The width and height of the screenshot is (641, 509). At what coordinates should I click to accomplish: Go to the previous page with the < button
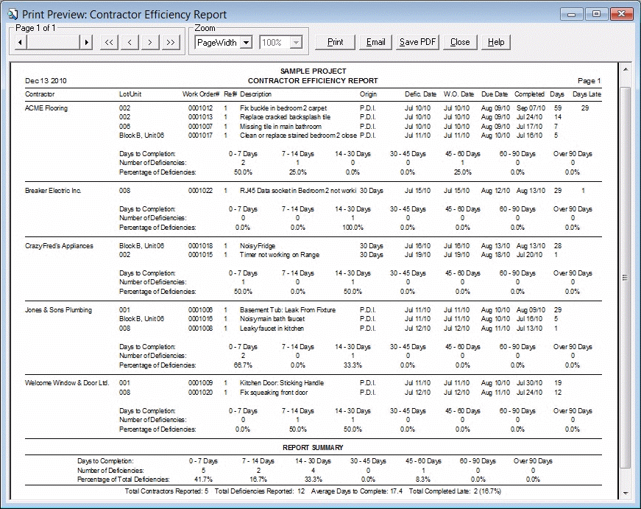(x=130, y=42)
